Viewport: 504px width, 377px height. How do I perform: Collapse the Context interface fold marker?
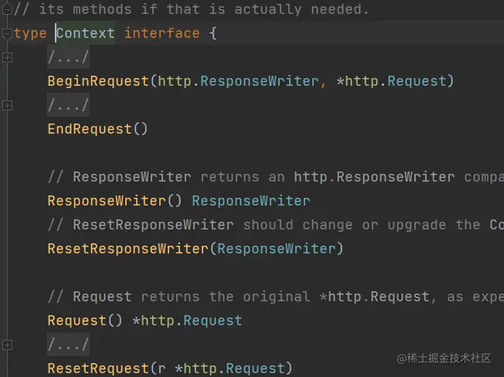pos(7,34)
